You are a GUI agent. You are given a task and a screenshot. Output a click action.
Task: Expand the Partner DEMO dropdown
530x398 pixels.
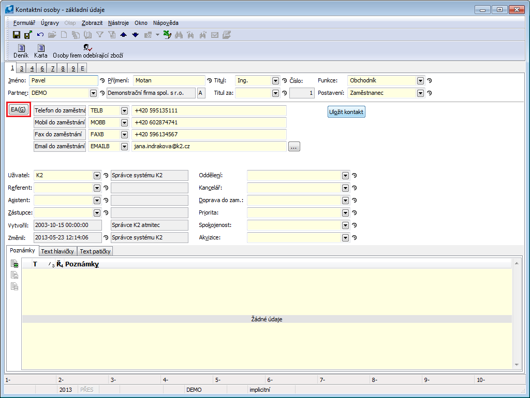pos(94,93)
